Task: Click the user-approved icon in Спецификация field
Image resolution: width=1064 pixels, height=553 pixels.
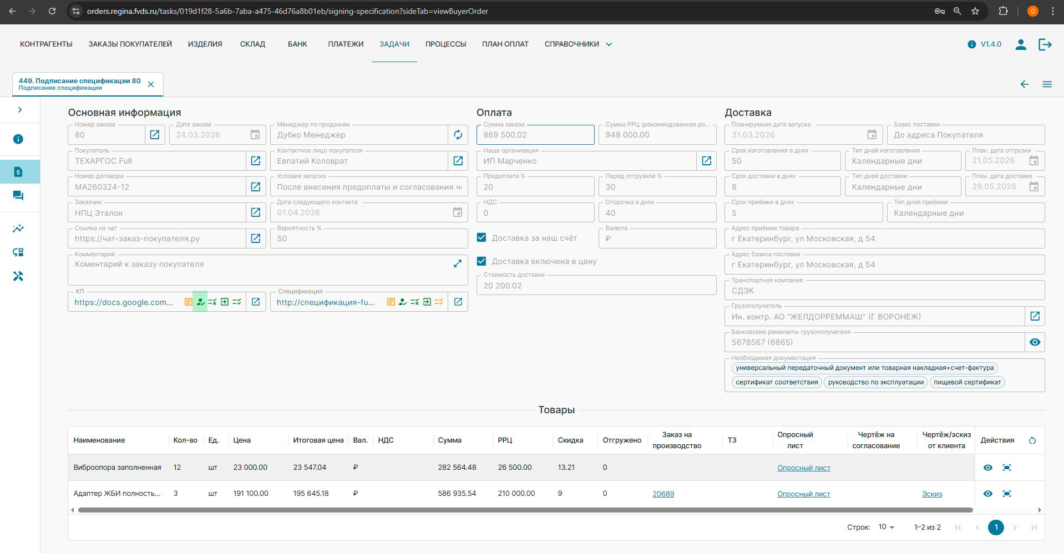Action: click(x=403, y=302)
